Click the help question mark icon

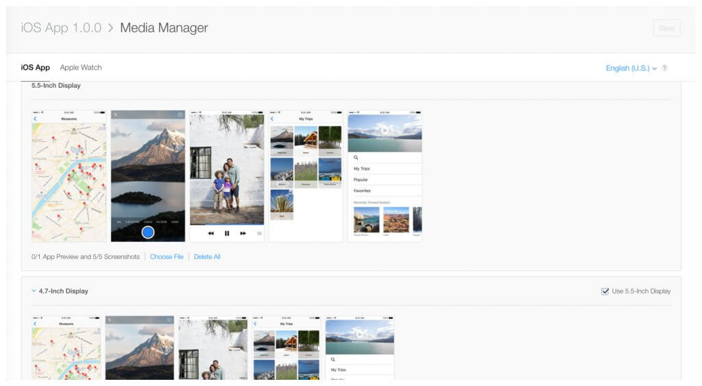coord(664,68)
